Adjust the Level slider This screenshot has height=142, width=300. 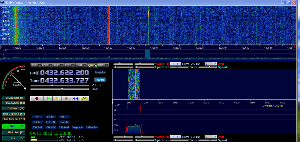[60, 89]
